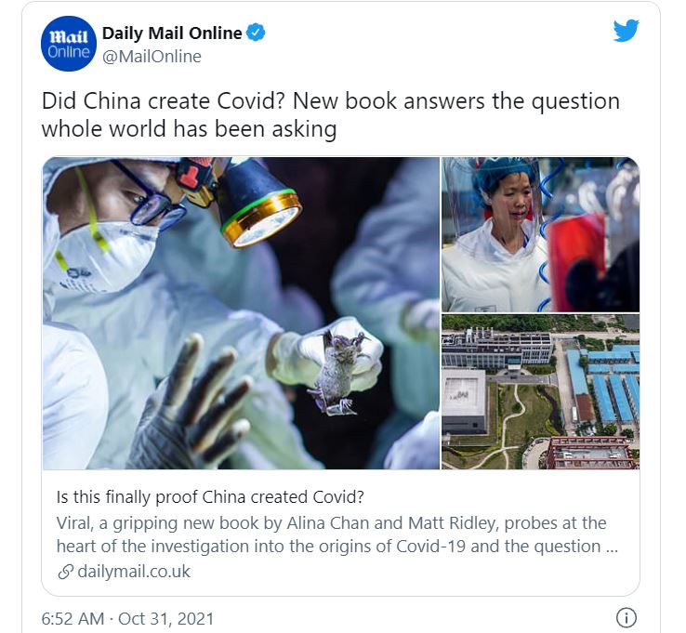Visit the @MailOnline handle

point(152,57)
